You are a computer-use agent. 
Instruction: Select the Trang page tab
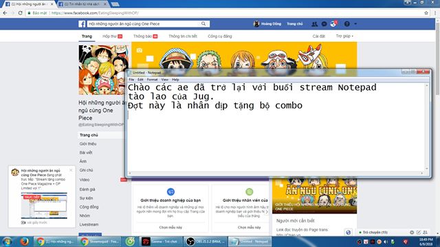87,36
